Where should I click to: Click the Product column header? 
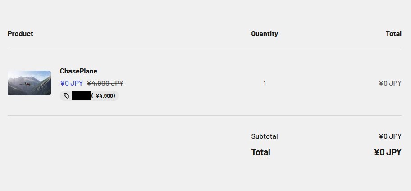pos(20,34)
